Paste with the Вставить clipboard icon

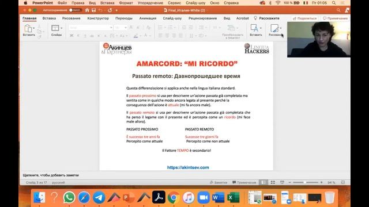(x=28, y=28)
